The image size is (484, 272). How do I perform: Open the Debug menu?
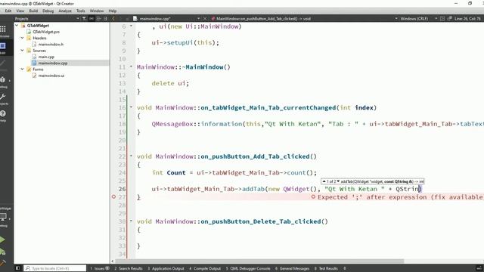[x=48, y=11]
